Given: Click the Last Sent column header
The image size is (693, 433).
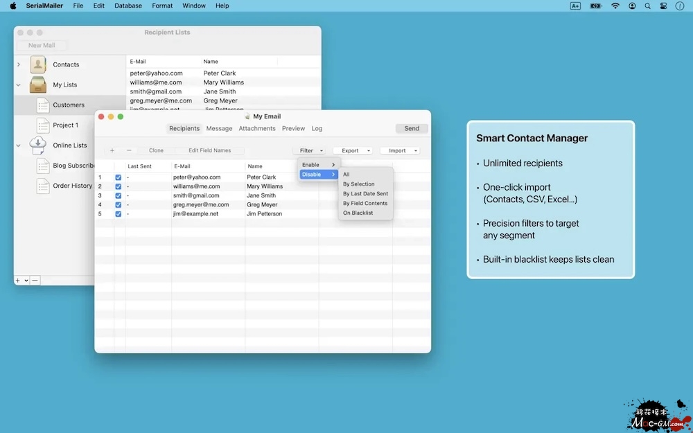Looking at the screenshot, I should point(139,166).
